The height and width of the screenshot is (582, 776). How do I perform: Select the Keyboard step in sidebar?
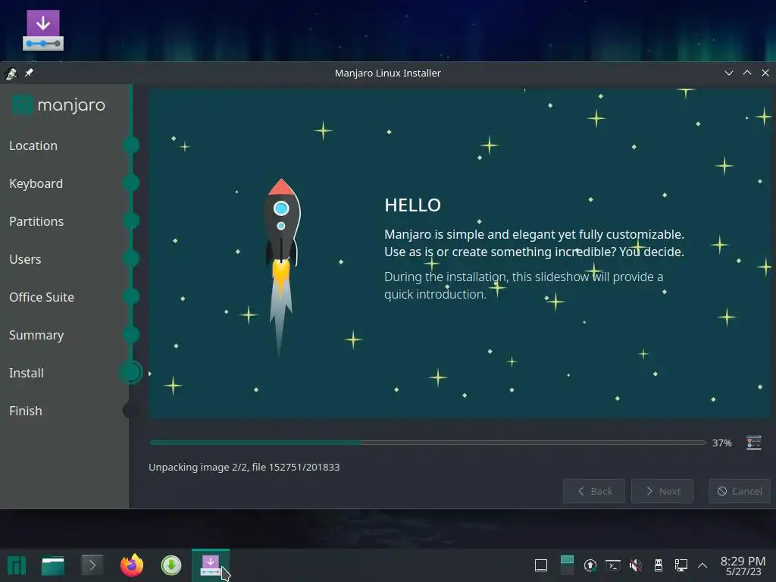(x=36, y=183)
